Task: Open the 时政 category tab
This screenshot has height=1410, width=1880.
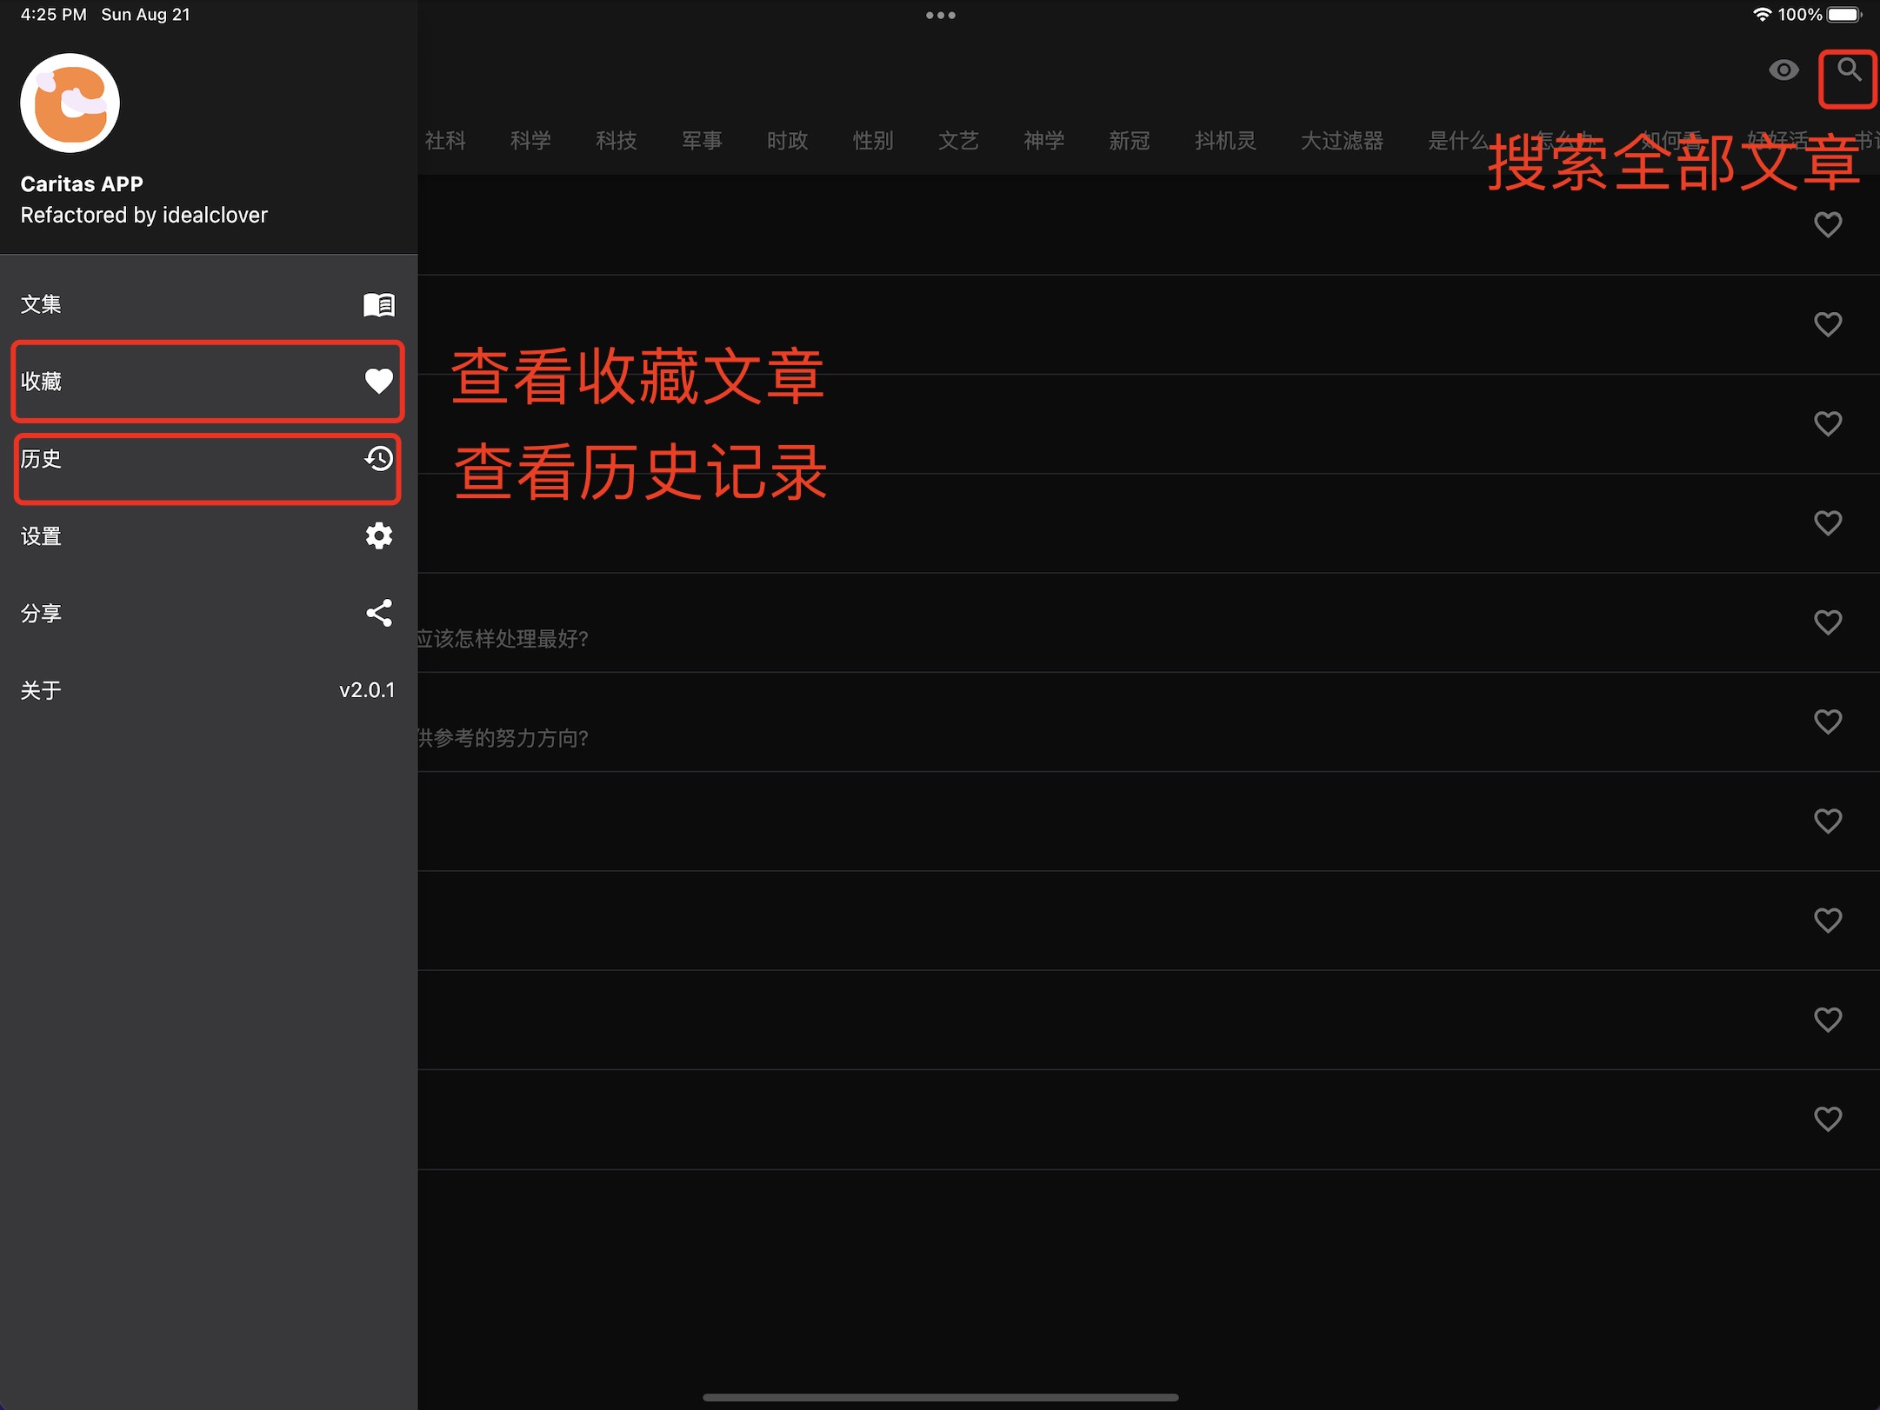Action: pyautogui.click(x=788, y=141)
